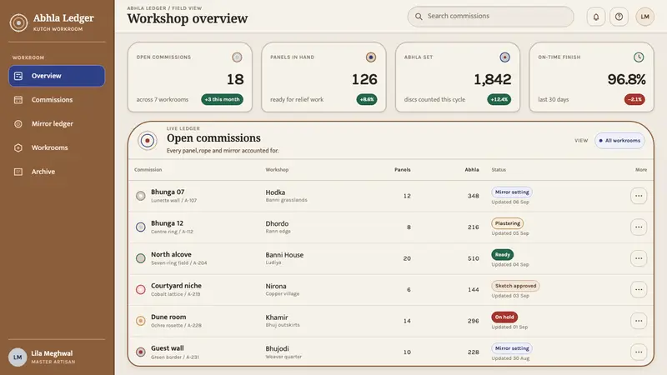667x375 pixels.
Task: Click the Workrooms hexagon icon
Action: pyautogui.click(x=18, y=148)
